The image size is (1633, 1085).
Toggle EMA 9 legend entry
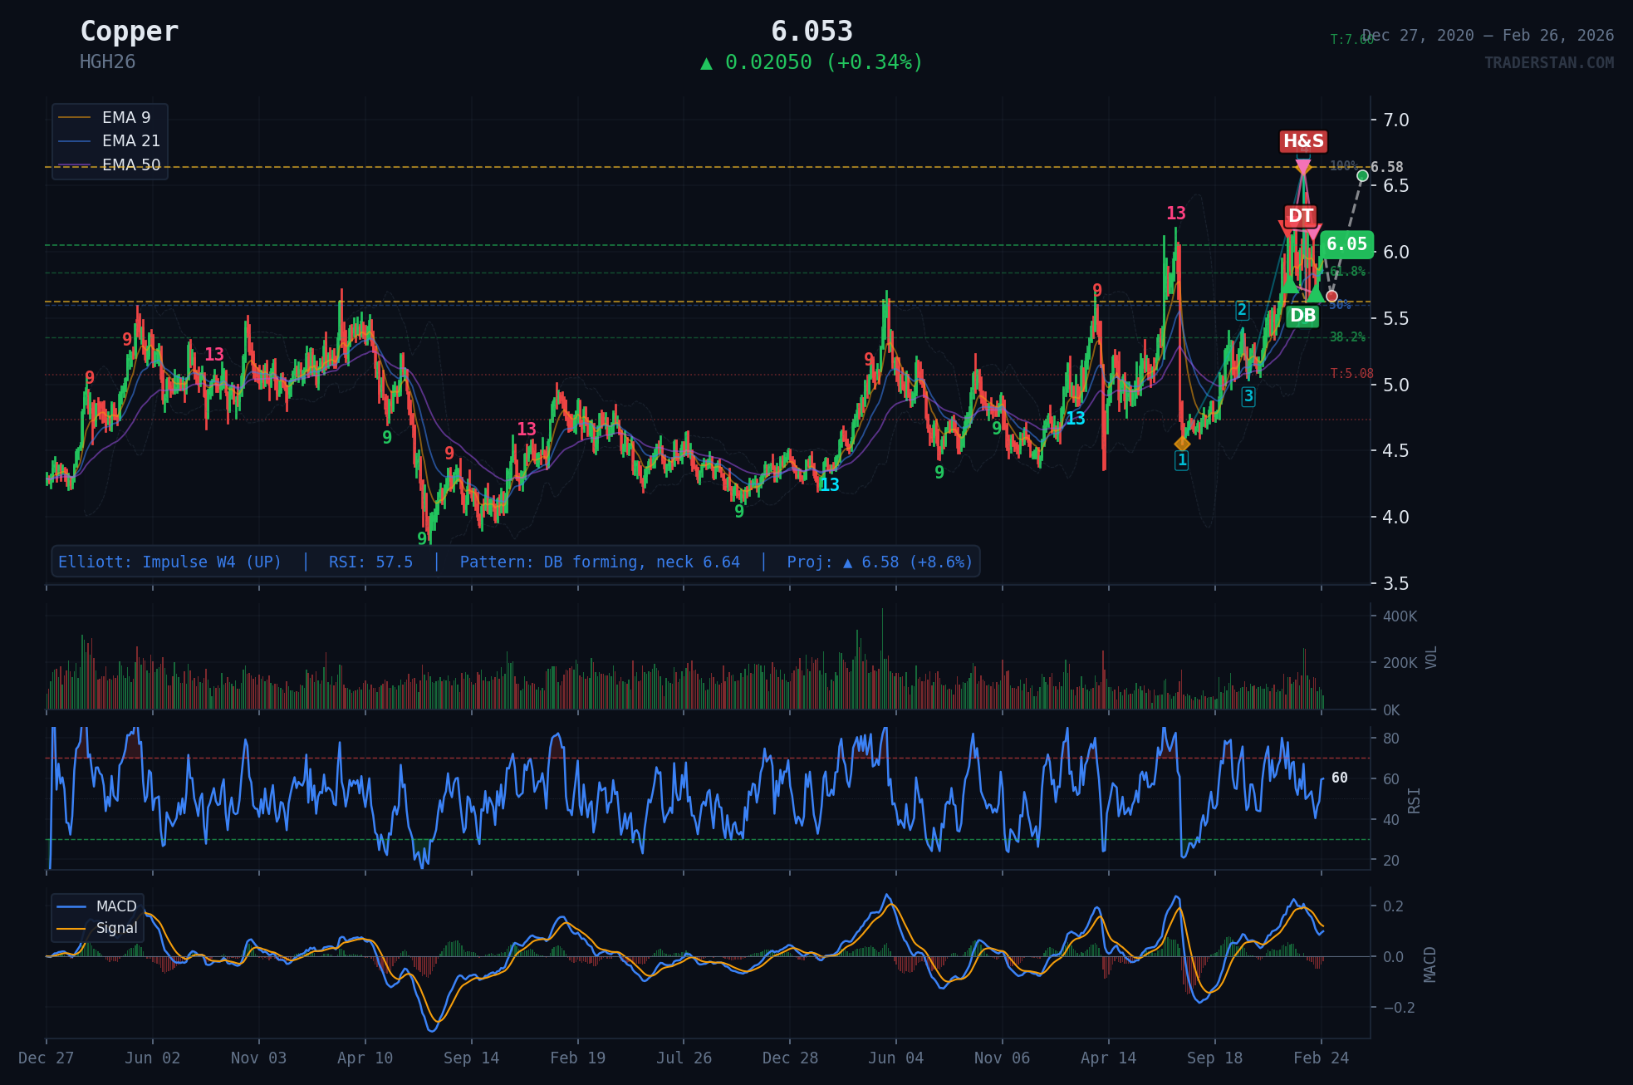click(125, 117)
